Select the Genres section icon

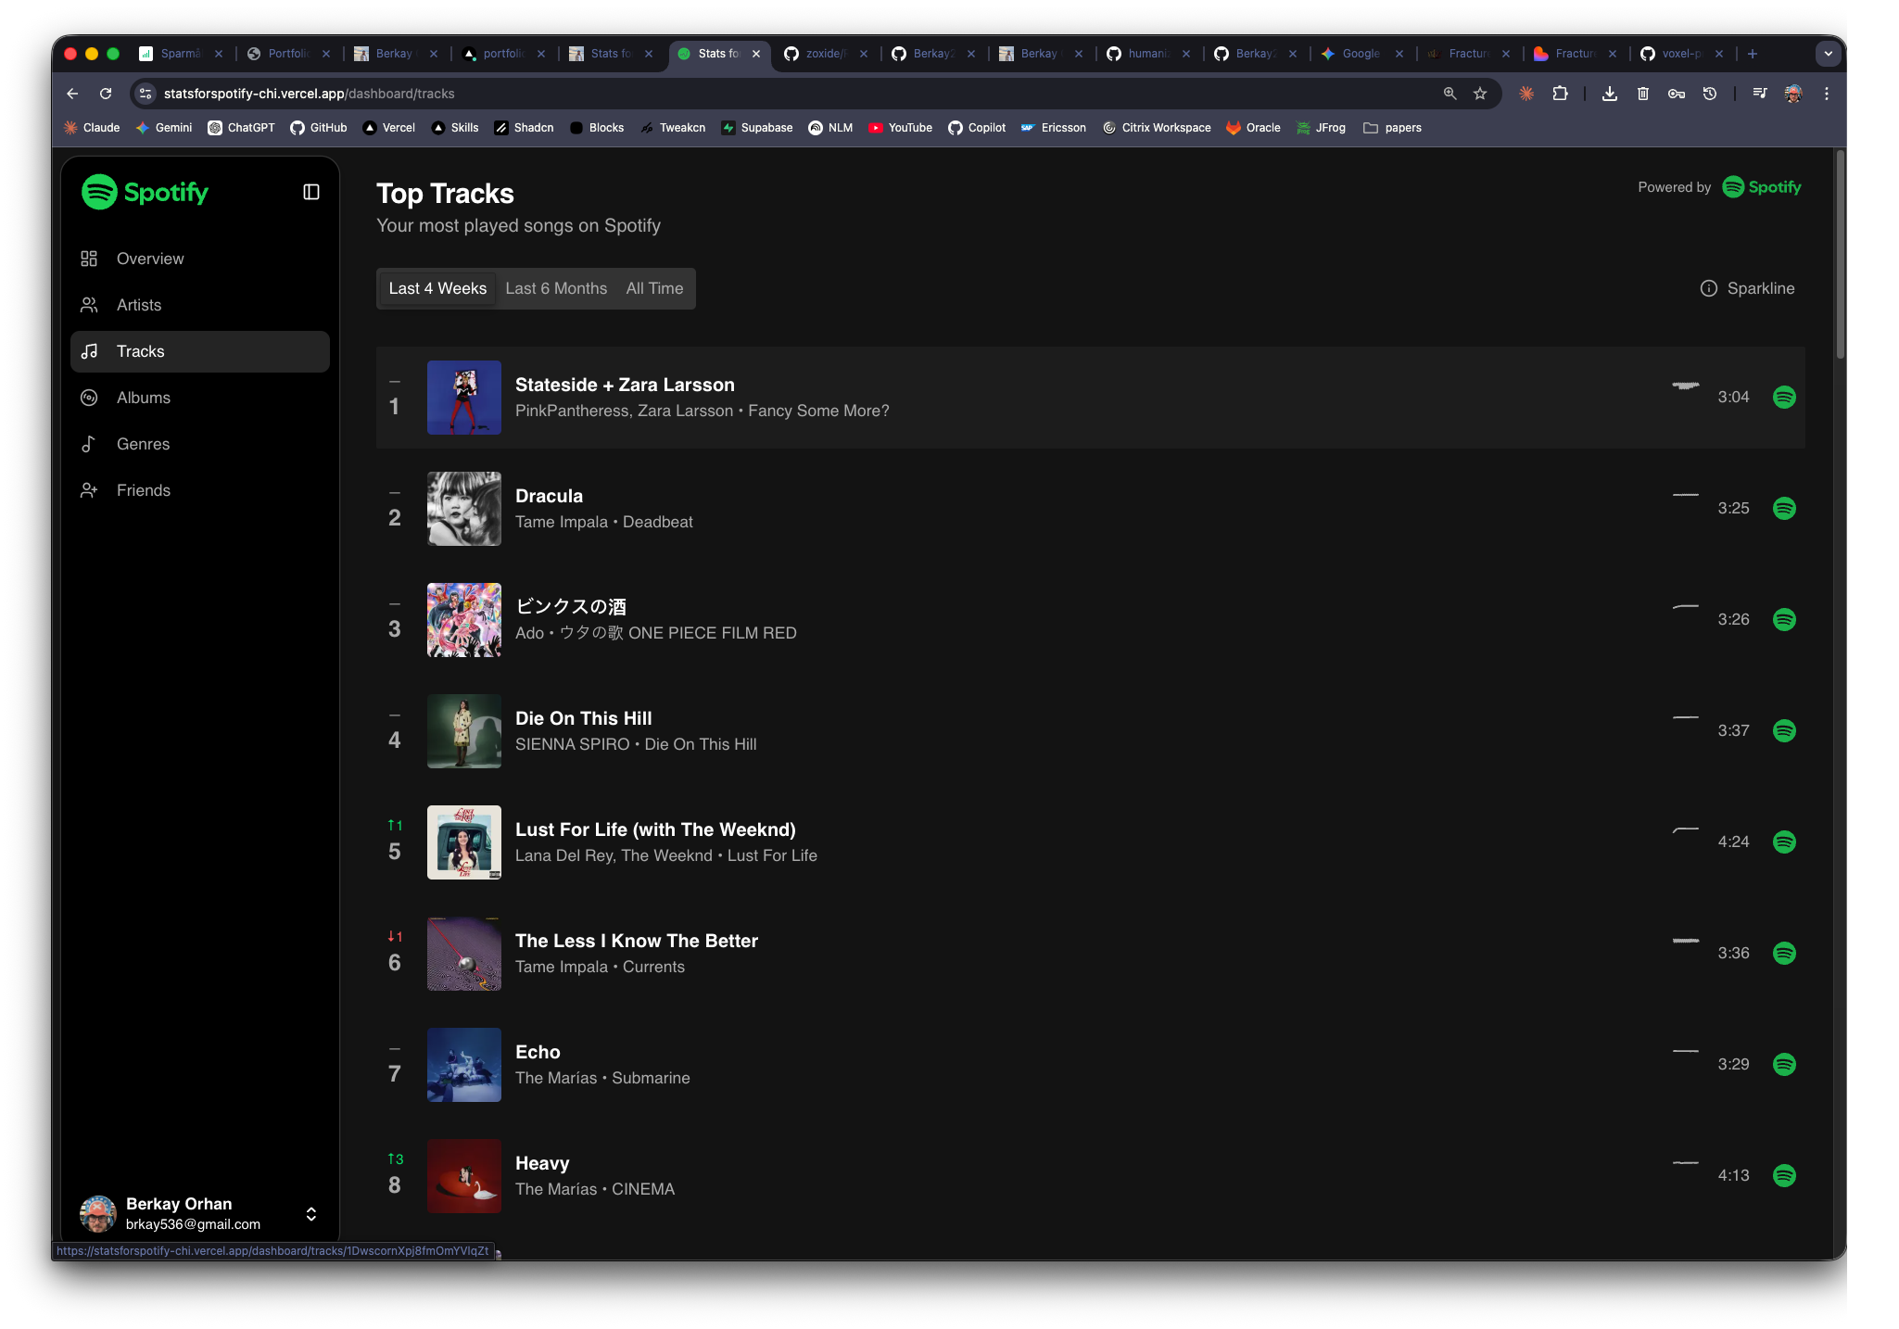[89, 444]
